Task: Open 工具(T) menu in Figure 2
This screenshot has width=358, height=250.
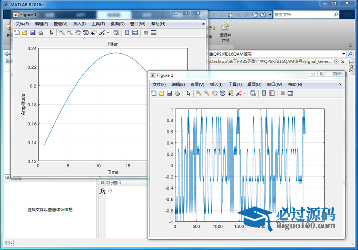Action: (x=235, y=85)
